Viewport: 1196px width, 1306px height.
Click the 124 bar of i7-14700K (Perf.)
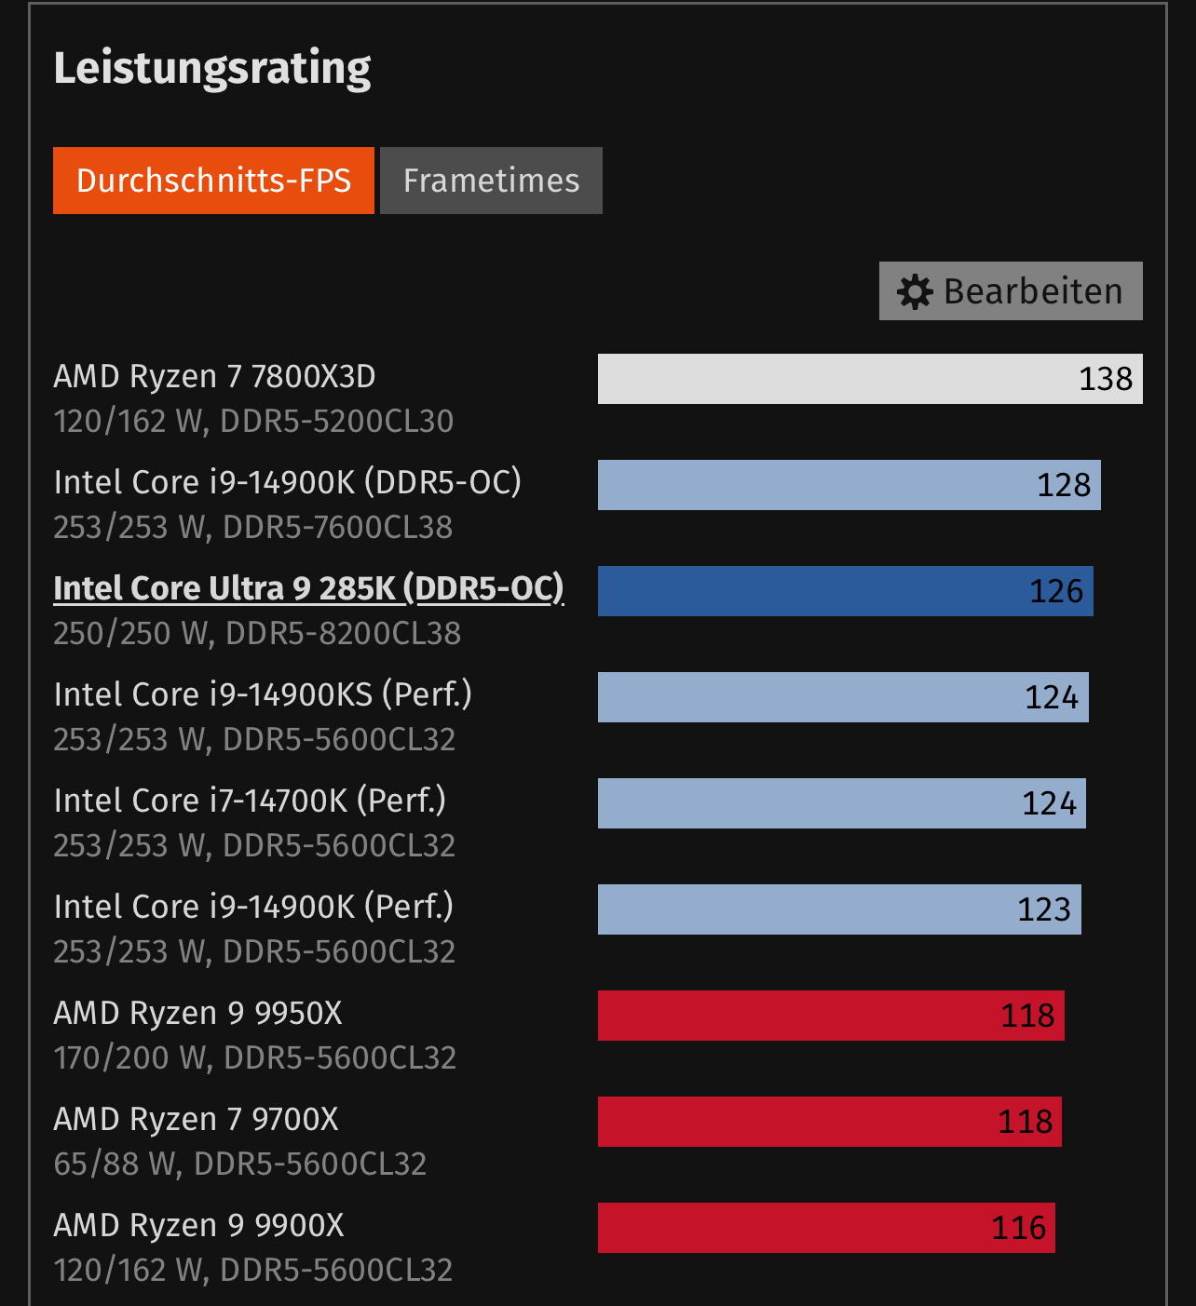pyautogui.click(x=842, y=803)
